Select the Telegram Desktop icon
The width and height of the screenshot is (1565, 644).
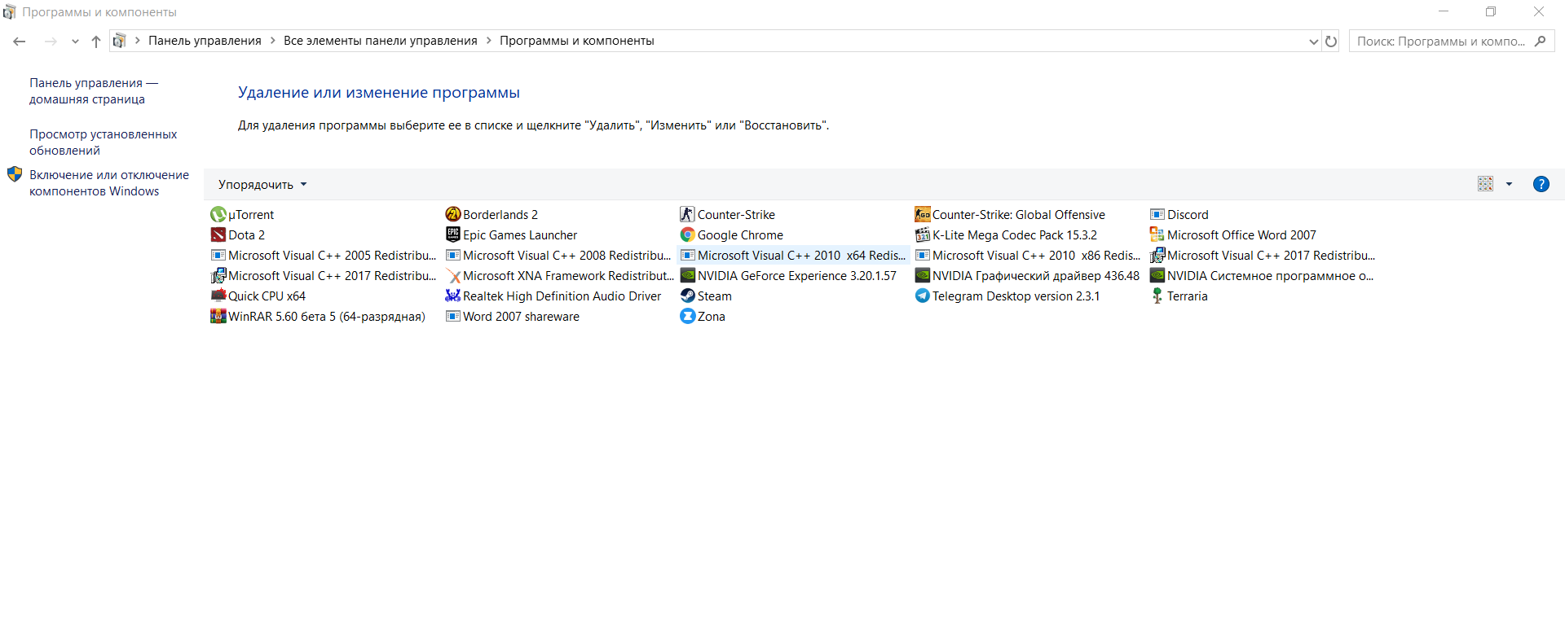click(x=922, y=296)
